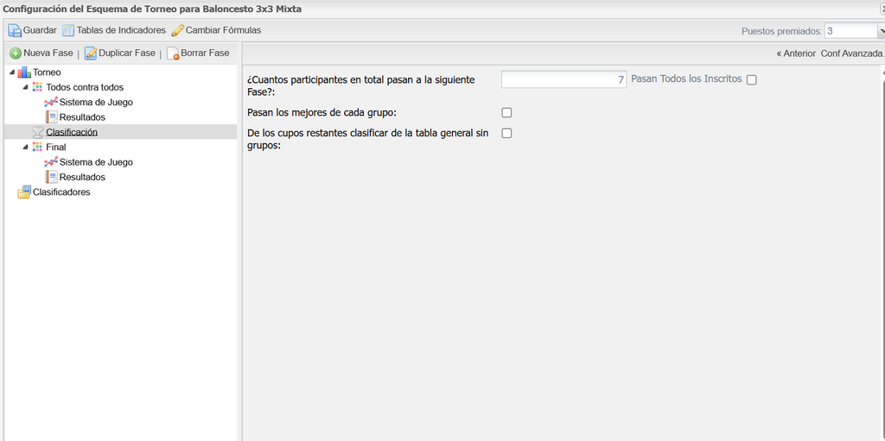Open Tablas de Indicadores table icon
This screenshot has height=441, width=885.
(x=68, y=30)
